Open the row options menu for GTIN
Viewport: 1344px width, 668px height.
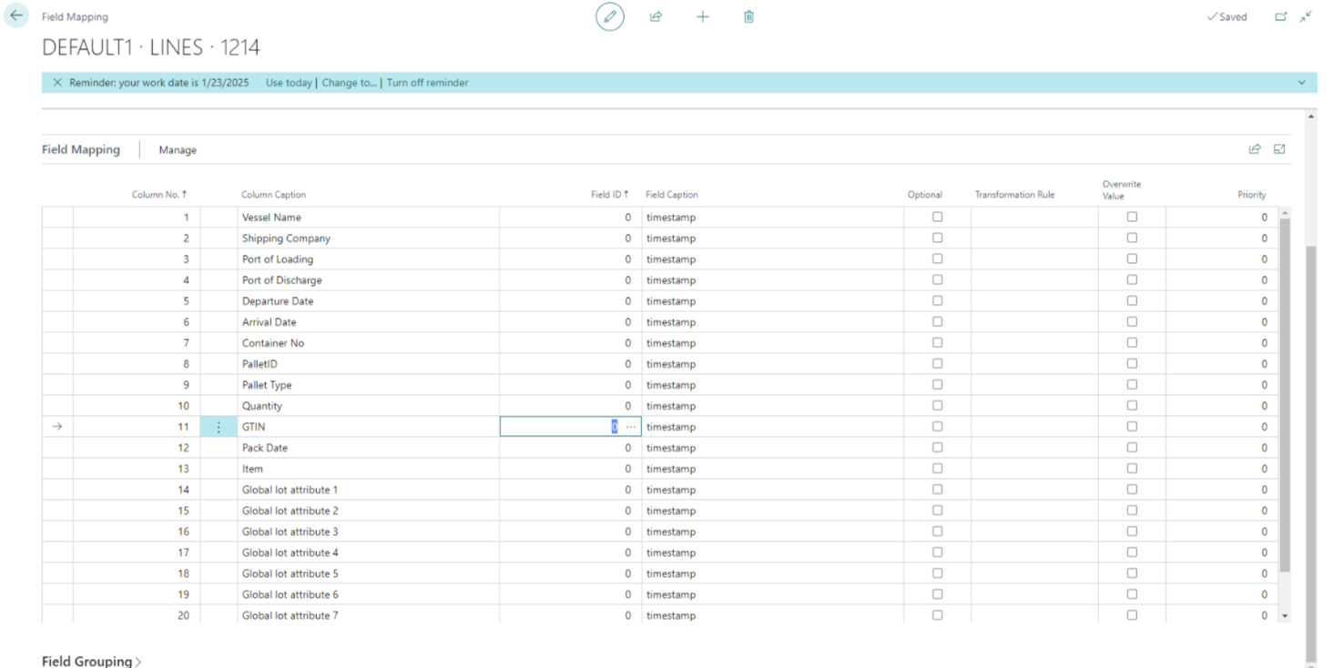219,427
